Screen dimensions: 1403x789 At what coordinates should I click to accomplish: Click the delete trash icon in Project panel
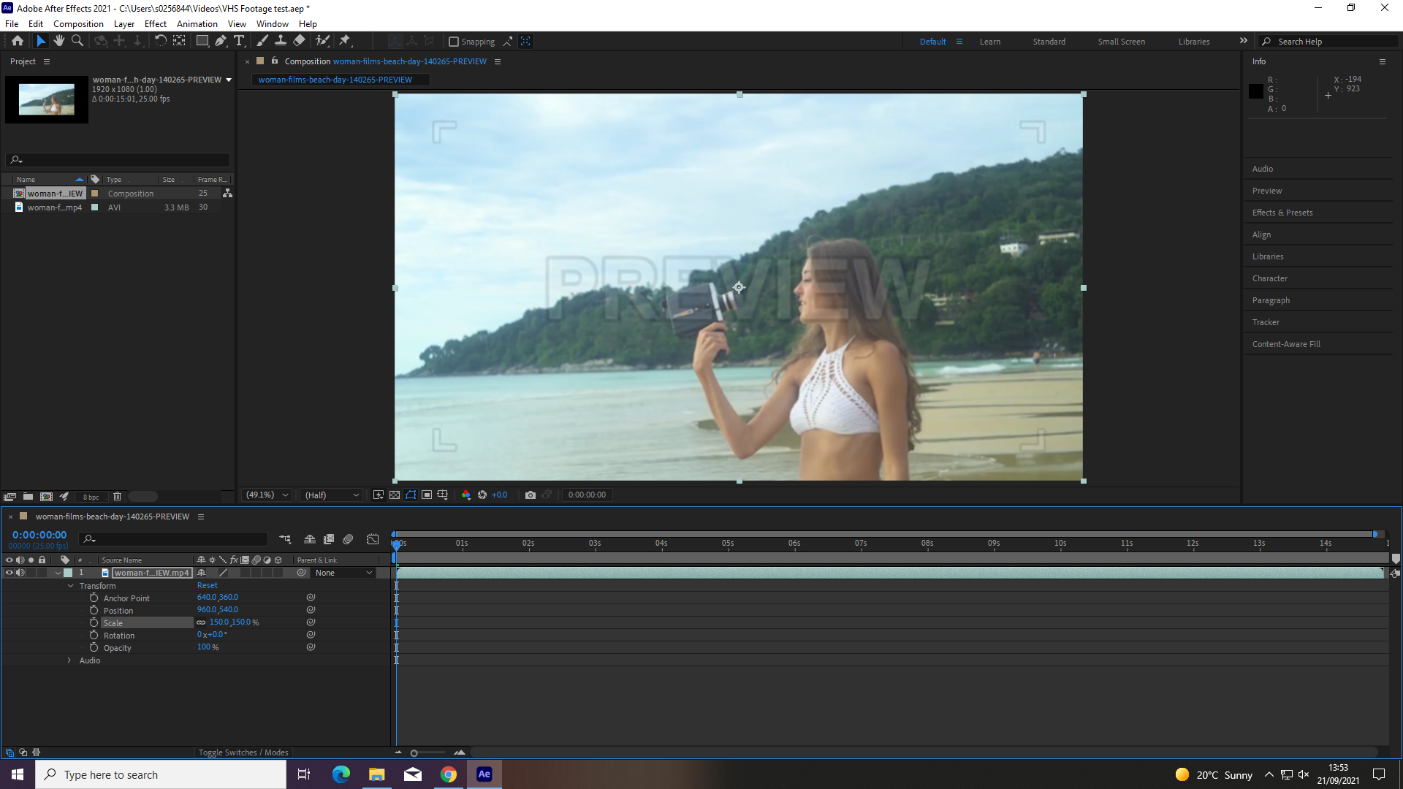click(117, 497)
